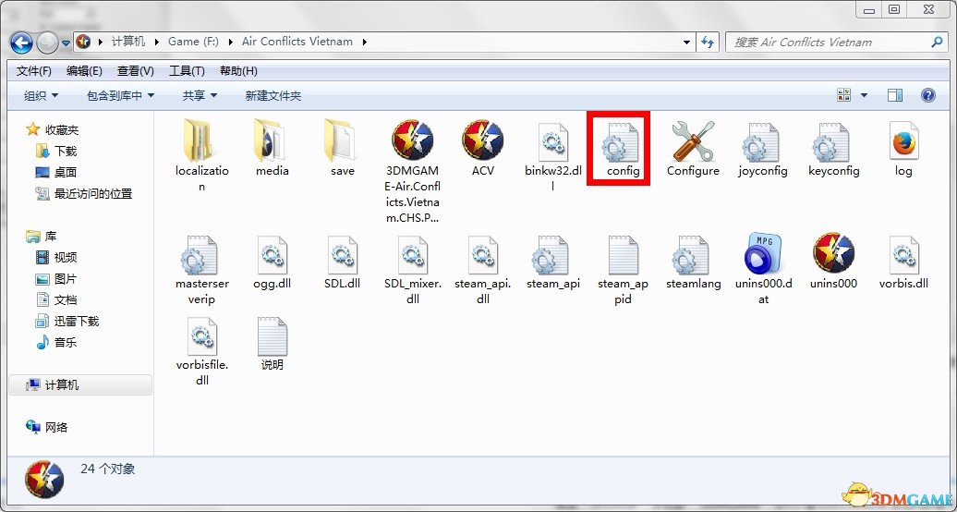Open the 工具(T) menu
This screenshot has width=957, height=512.
(x=187, y=71)
